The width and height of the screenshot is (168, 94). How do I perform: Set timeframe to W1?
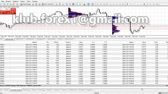[120, 4]
